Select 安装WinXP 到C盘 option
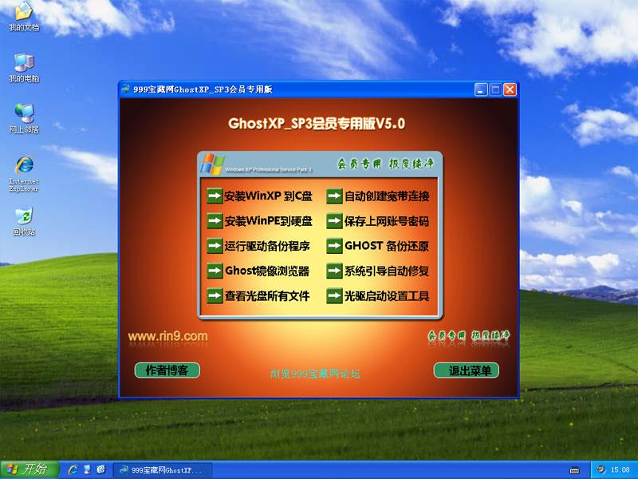Viewport: 638px width, 479px height. pyautogui.click(x=258, y=196)
